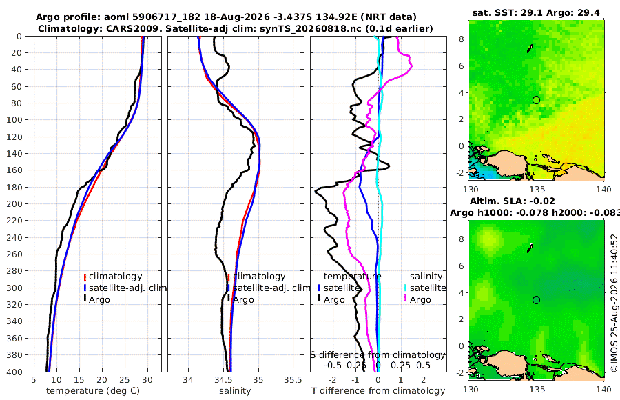Click the blue satellite-adj. clim legend marker in temperature plot
Screen dimensions: 620x400
point(85,288)
